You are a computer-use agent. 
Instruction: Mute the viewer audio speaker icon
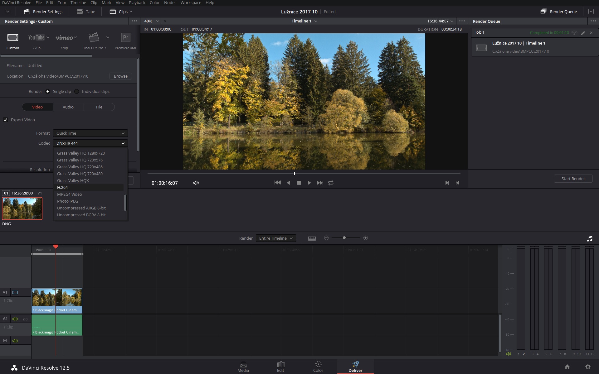(x=196, y=183)
